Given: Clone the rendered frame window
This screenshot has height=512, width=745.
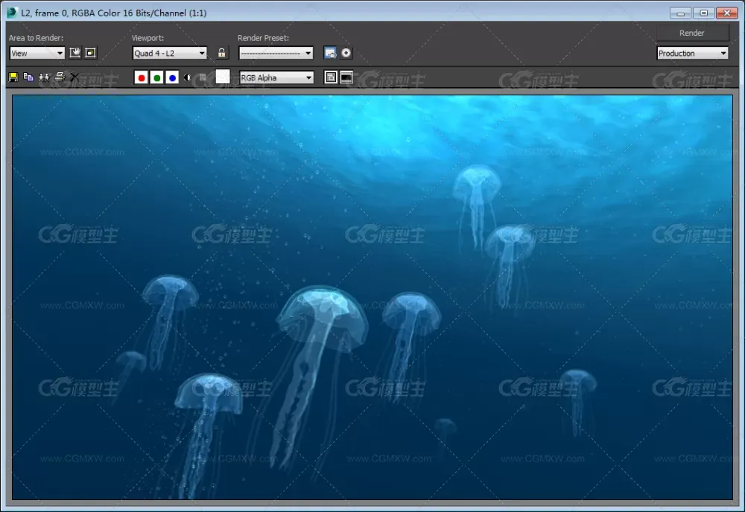Looking at the screenshot, I should pos(44,77).
